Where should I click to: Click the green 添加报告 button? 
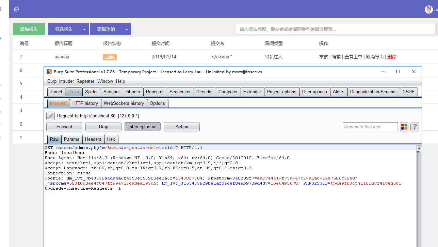[29, 29]
